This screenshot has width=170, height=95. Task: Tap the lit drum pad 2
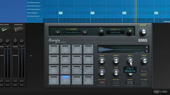click(x=65, y=80)
